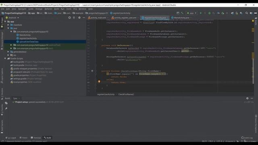The width and height of the screenshot is (258, 145).
Task: Click the yellow warning indicator atop editor scrollbar
Action: click(x=253, y=21)
